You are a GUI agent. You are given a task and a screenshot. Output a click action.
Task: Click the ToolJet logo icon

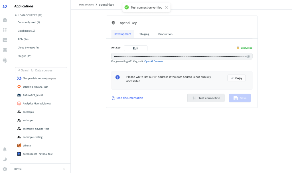[x=5, y=6]
